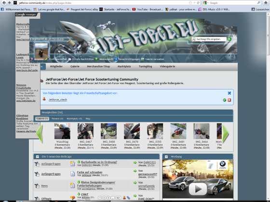Screen dimensions: 270x202
Task: Open user unrealSpeedy last poster link
Action: pos(147,186)
